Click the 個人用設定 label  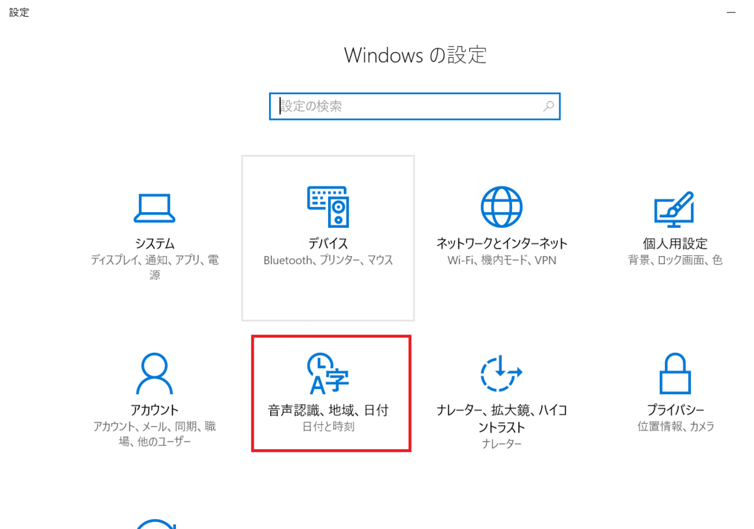click(x=675, y=243)
